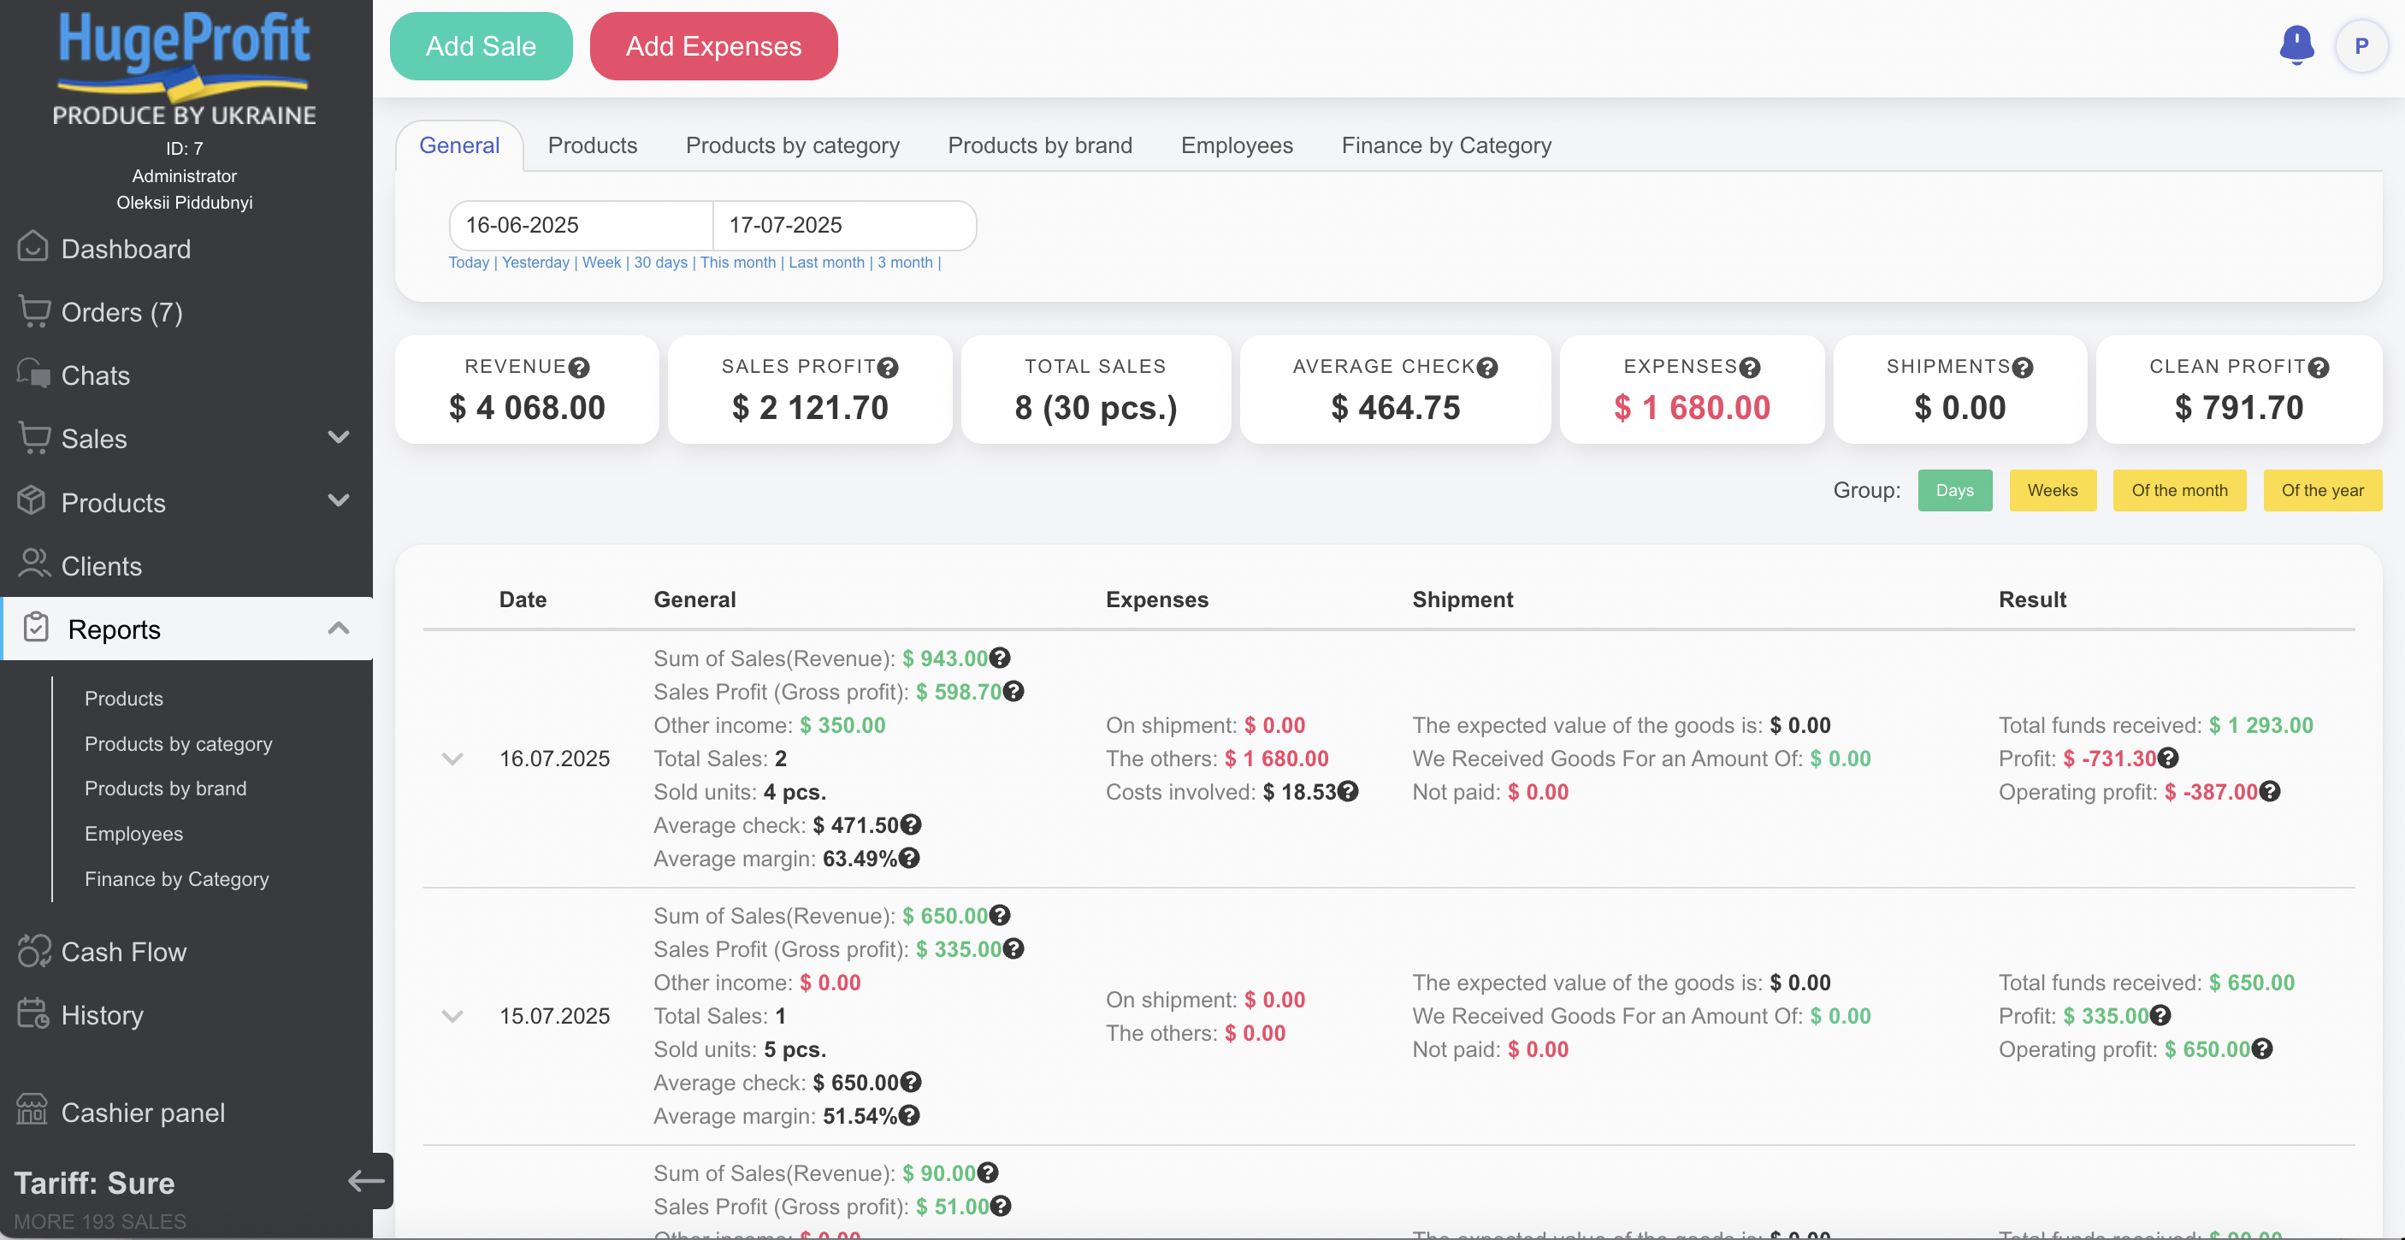Click the Add Sale button
This screenshot has height=1240, width=2405.
coord(481,46)
